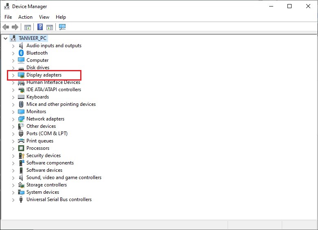Select Human Interface Devices label
This screenshot has height=230, width=318.
(53, 82)
